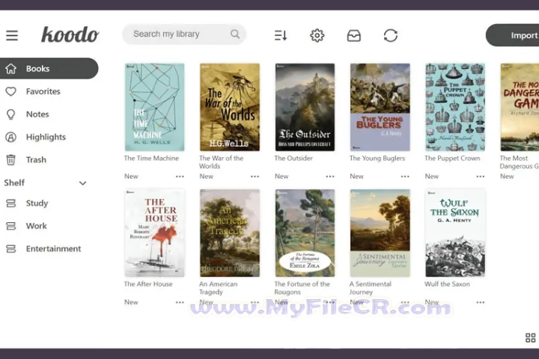Open the sort order icon
The width and height of the screenshot is (539, 359).
coord(281,35)
